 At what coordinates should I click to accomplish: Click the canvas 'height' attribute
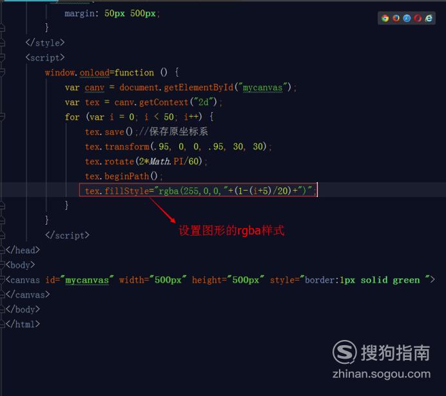click(x=207, y=280)
